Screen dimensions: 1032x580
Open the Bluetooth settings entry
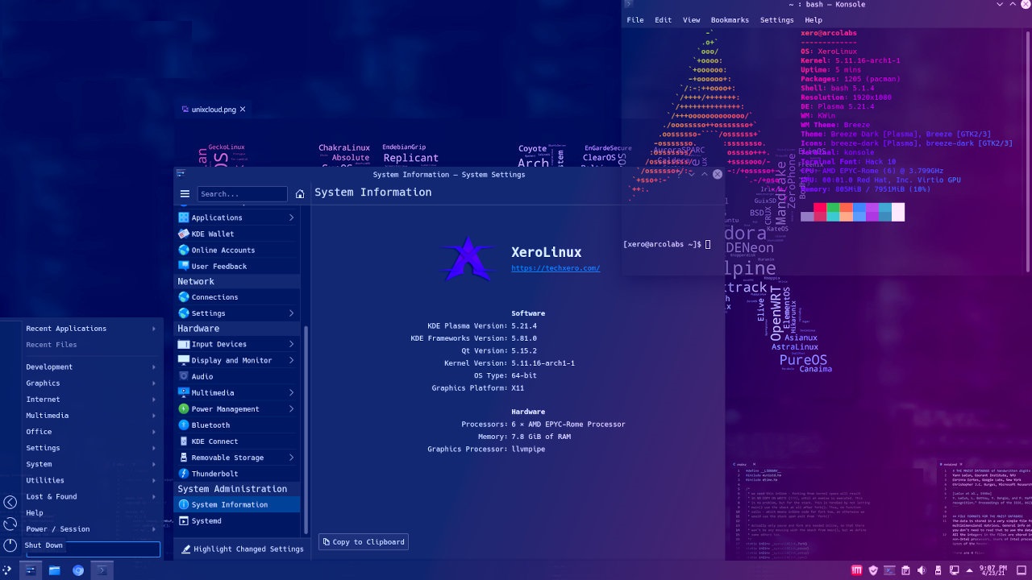[x=210, y=425]
